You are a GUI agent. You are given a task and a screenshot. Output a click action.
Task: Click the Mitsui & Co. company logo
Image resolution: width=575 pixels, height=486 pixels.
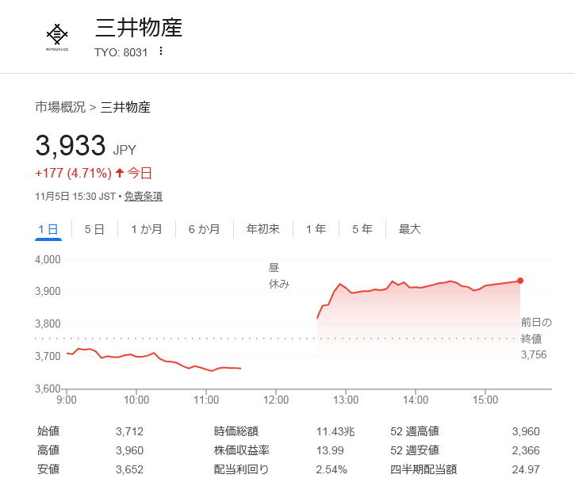pos(57,36)
